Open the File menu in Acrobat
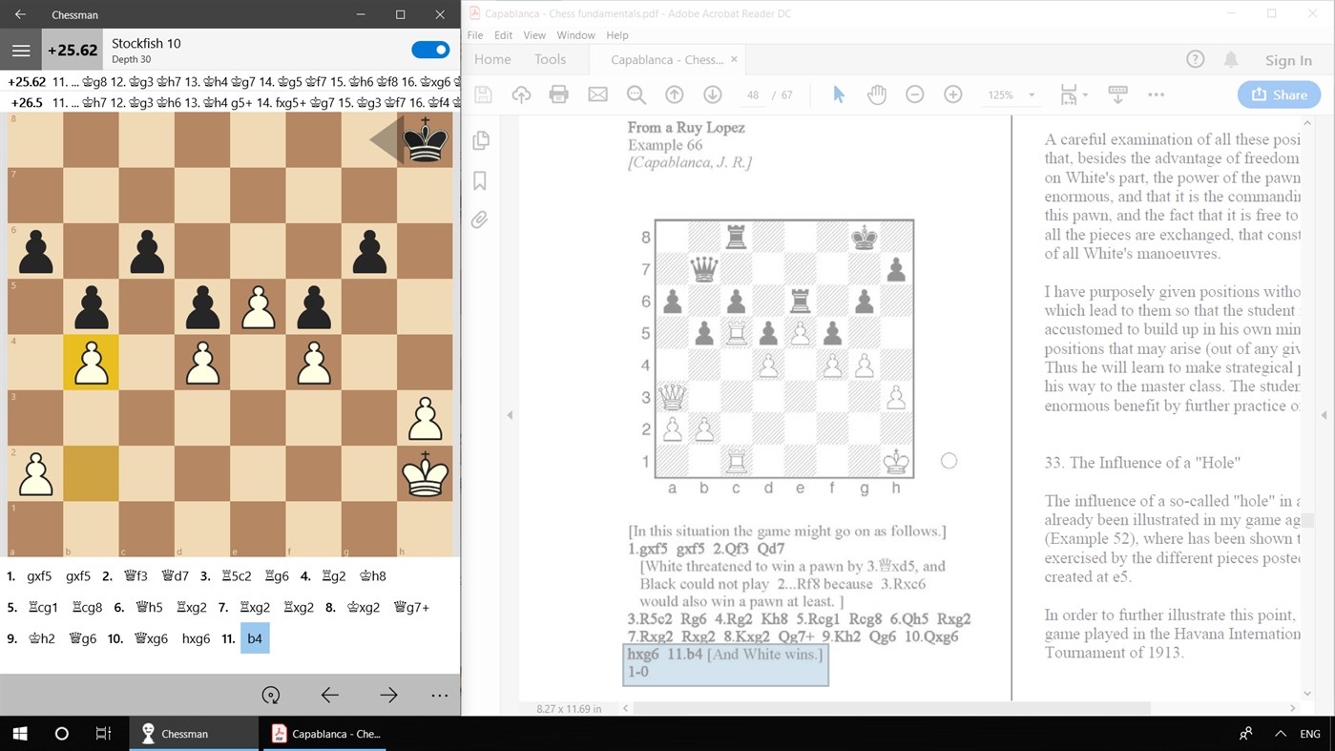The height and width of the screenshot is (751, 1335). tap(474, 34)
